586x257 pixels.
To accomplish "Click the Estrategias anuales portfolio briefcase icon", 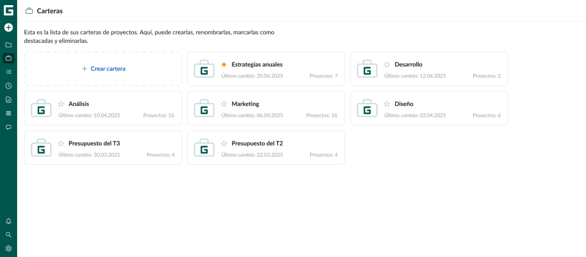I will click(204, 69).
